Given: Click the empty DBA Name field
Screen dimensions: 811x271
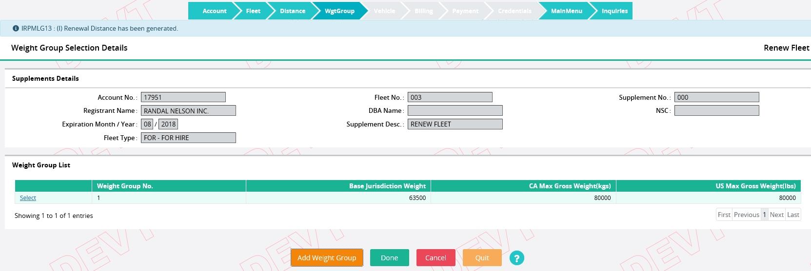Looking at the screenshot, I should click(455, 111).
